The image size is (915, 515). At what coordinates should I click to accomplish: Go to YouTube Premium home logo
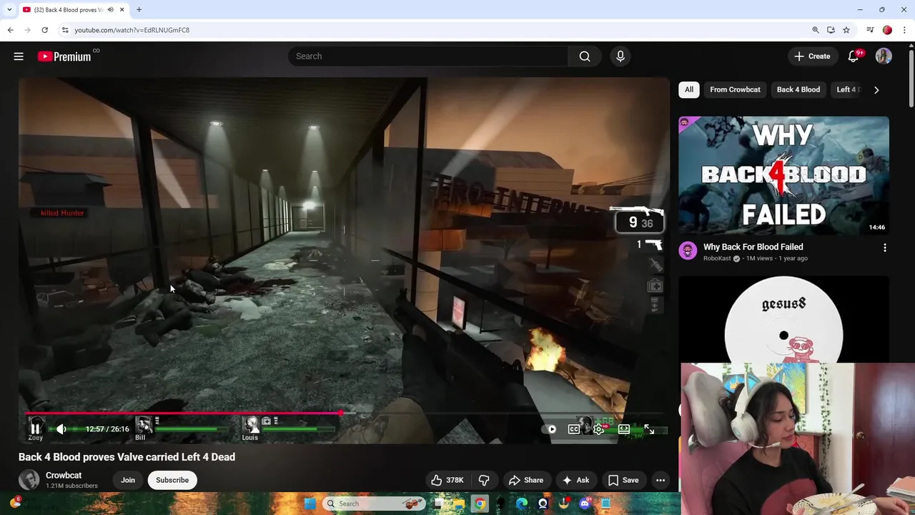(x=64, y=57)
